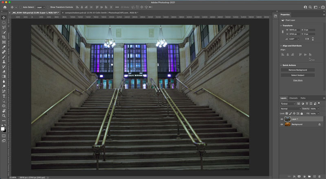Viewport: 326px width, 179px height.
Task: Select the Move tool
Action: click(x=4, y=17)
